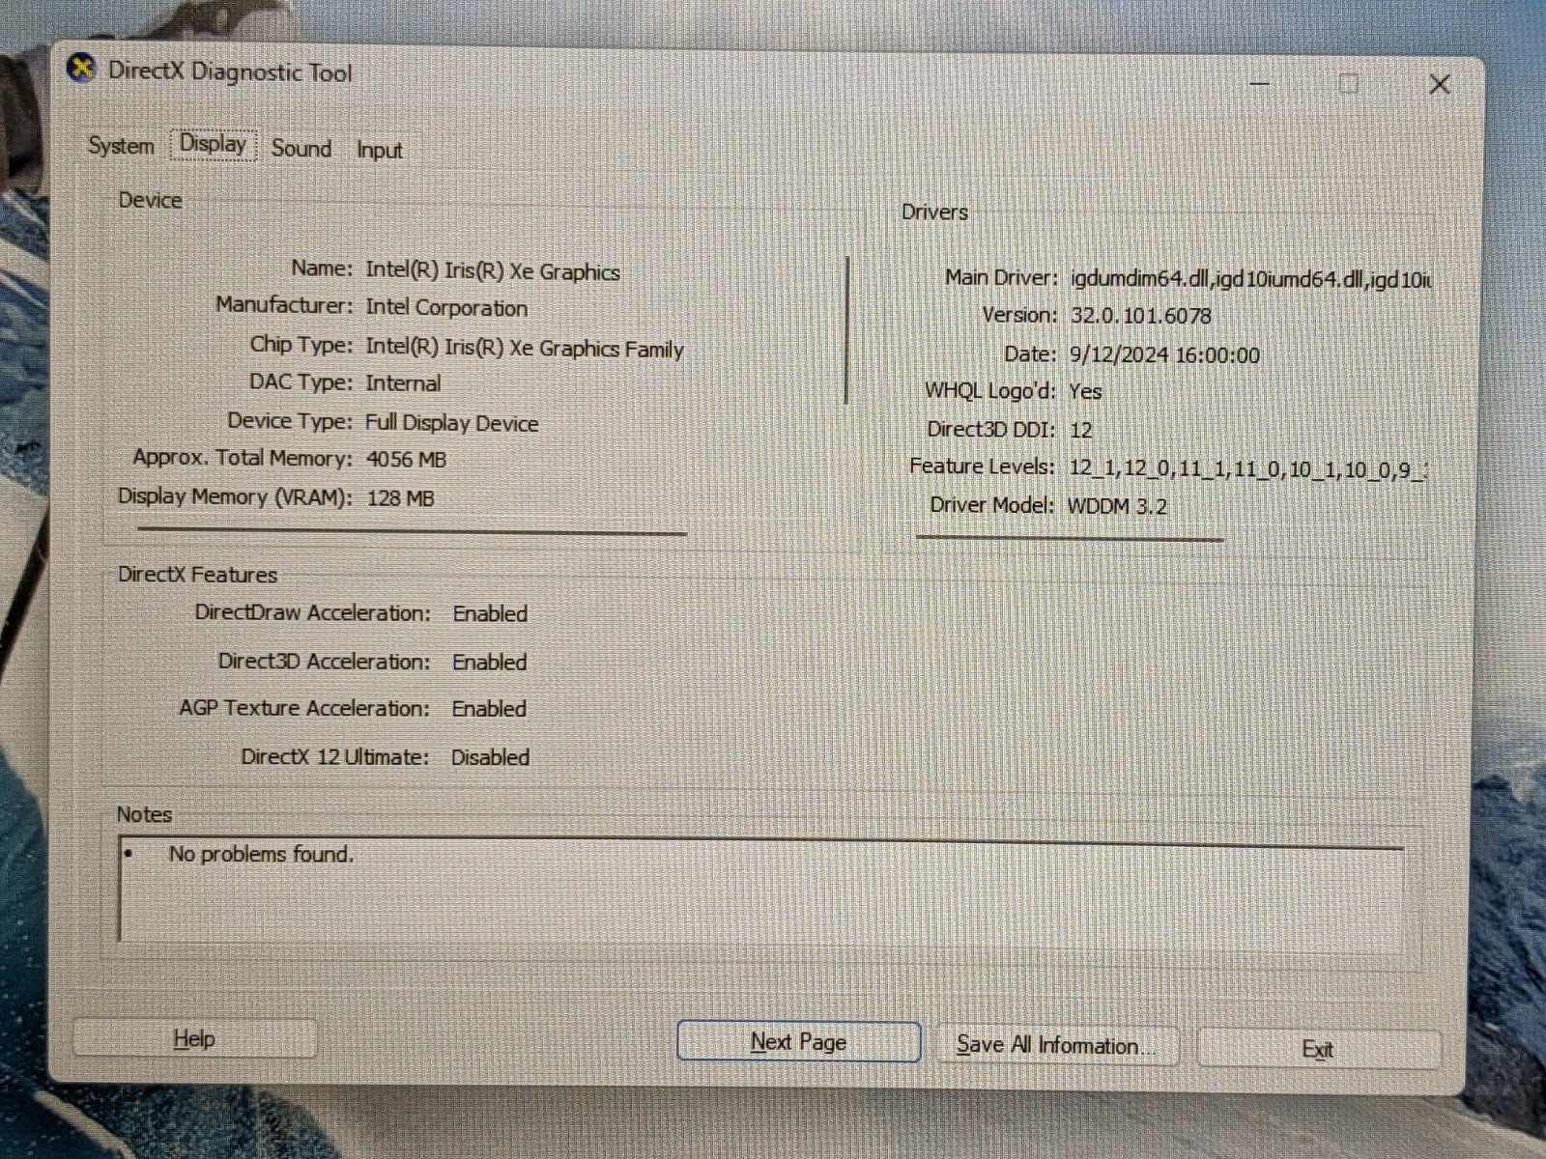Click the Next Page button
The height and width of the screenshot is (1159, 1546).
[x=798, y=1041]
